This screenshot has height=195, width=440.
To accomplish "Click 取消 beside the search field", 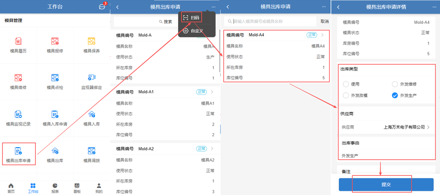I will click(x=324, y=21).
